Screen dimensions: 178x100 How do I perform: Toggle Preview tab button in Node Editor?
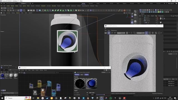point(77,75)
